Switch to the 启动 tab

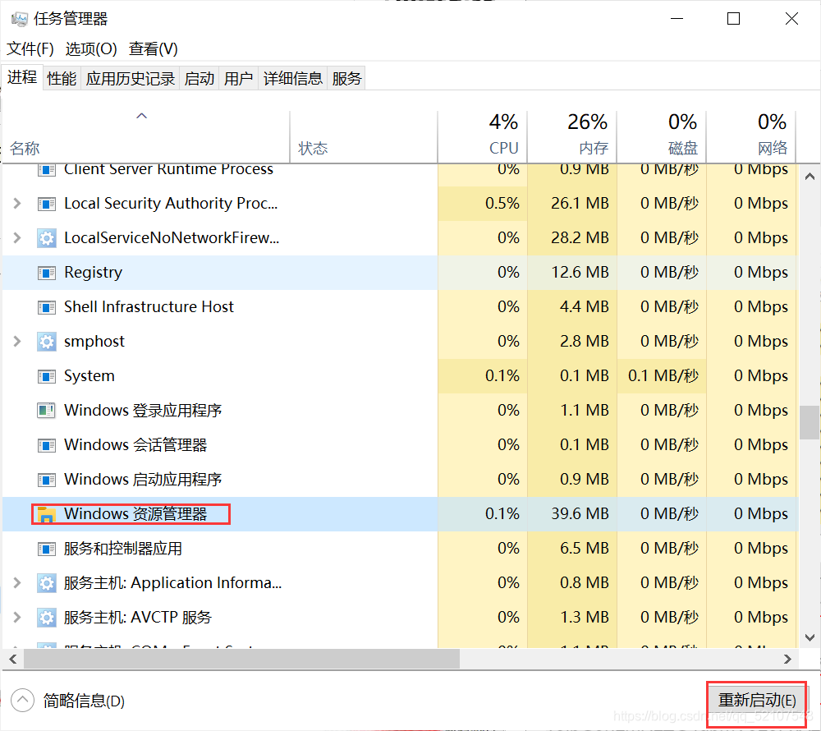[200, 79]
